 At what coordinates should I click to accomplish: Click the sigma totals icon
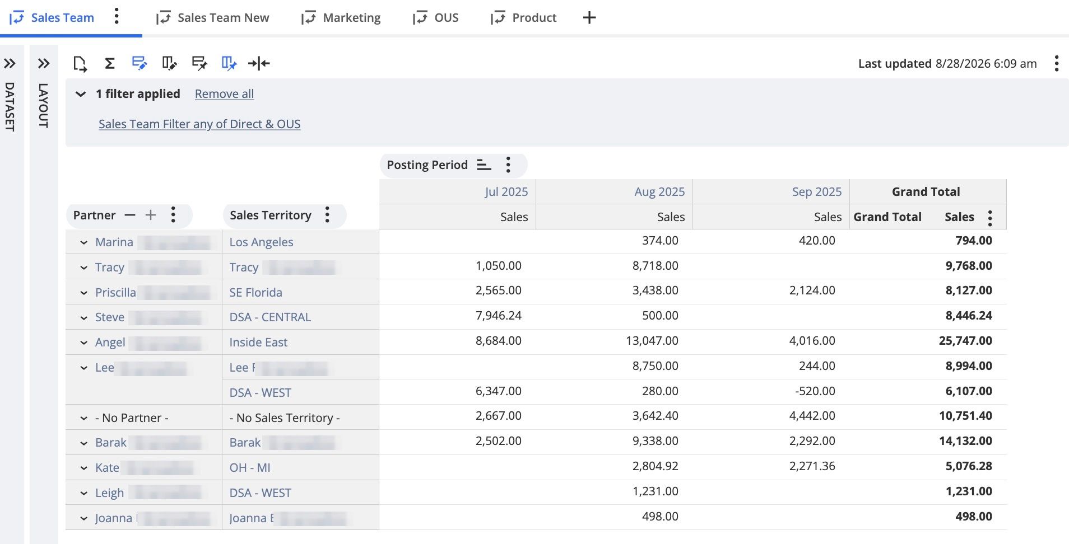point(110,64)
